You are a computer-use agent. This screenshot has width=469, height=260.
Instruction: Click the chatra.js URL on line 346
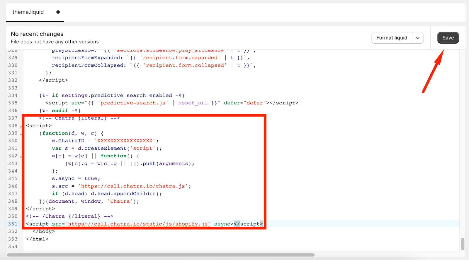pos(133,186)
